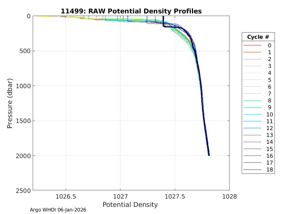Click the 1027.5 x-axis tick label

[x=175, y=196]
